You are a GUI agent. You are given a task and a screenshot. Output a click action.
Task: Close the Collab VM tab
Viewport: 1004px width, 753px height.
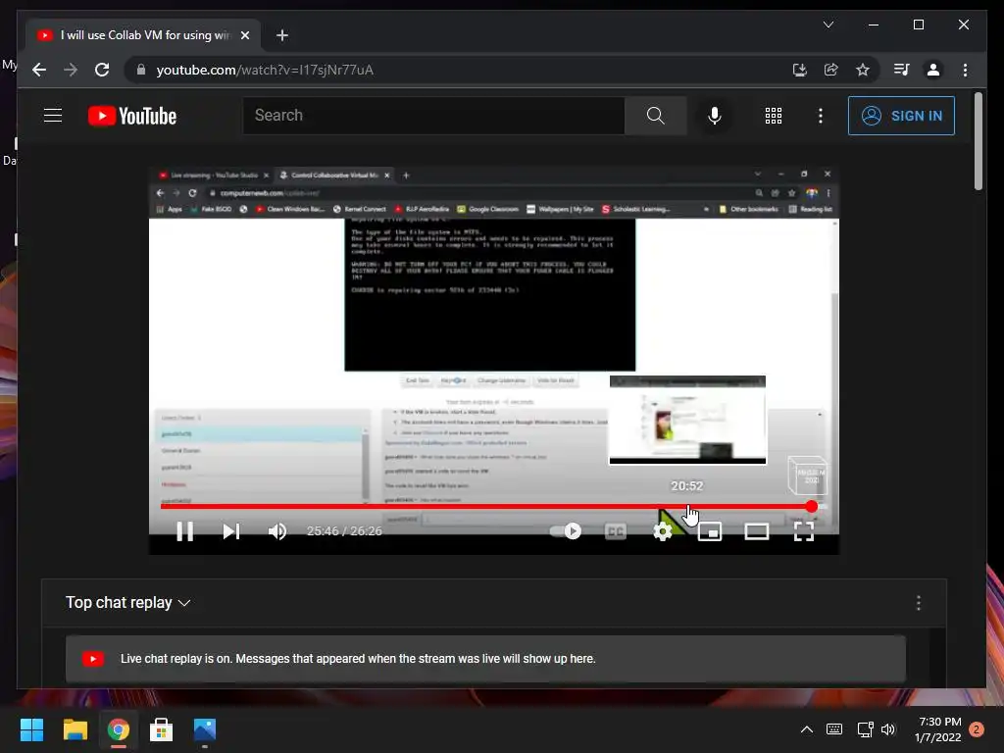pos(244,35)
